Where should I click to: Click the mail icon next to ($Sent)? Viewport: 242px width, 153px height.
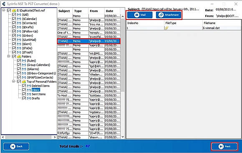(x=19, y=44)
